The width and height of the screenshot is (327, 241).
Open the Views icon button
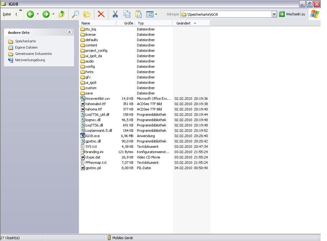point(150,14)
